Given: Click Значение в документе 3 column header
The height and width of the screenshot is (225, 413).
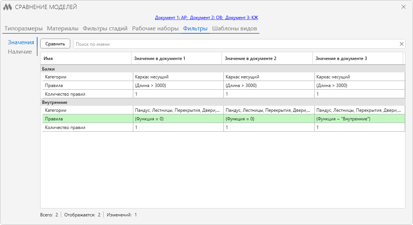Looking at the screenshot, I should coord(358,58).
